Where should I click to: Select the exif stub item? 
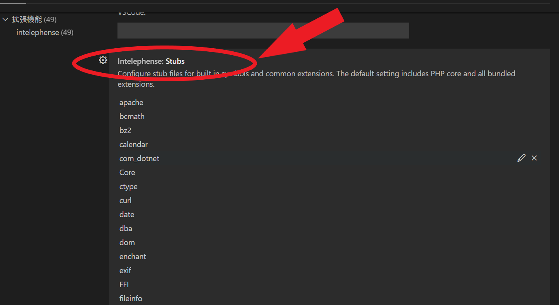(125, 270)
